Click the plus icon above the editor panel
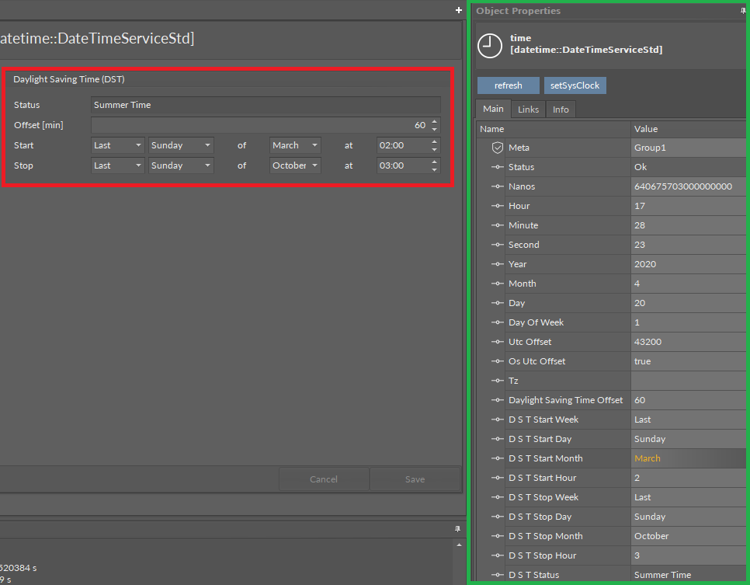750x585 pixels. point(459,10)
